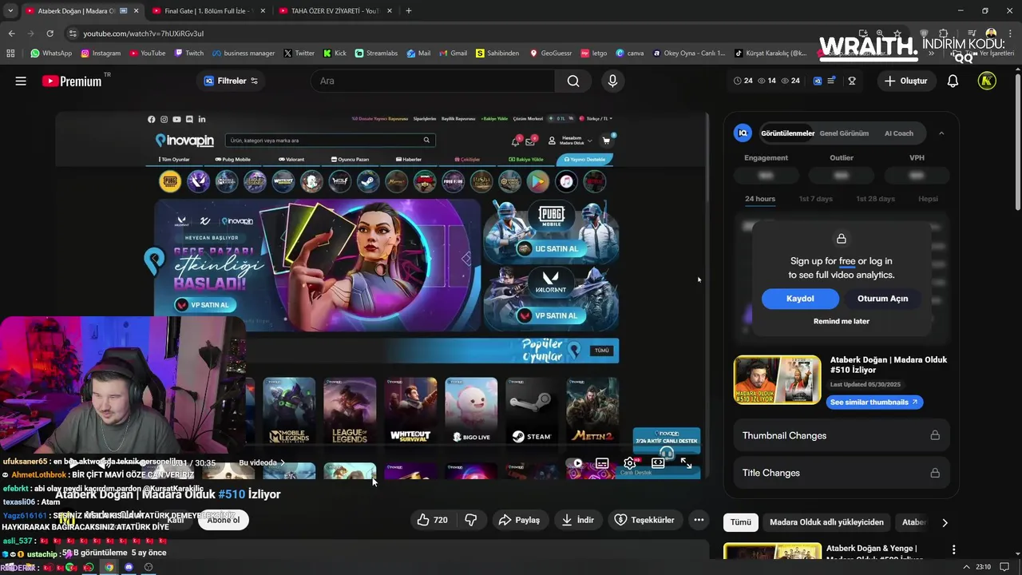Open the Streamlabs bookmark
This screenshot has height=575, width=1022.
[x=376, y=54]
